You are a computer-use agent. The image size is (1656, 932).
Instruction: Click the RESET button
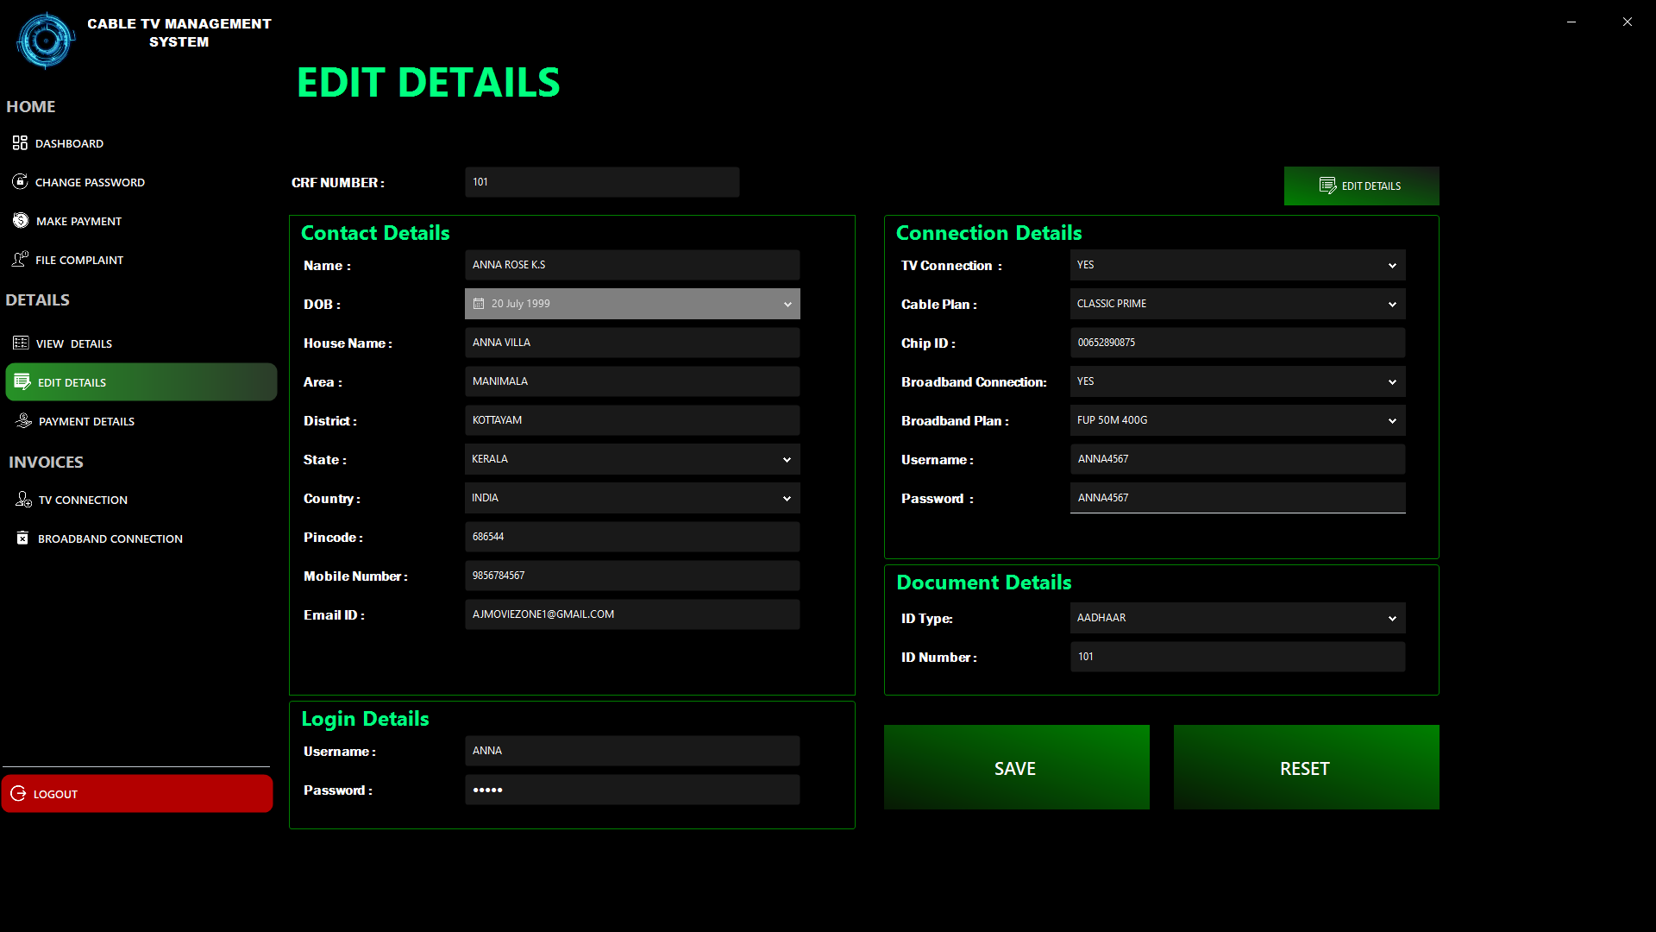1305,768
